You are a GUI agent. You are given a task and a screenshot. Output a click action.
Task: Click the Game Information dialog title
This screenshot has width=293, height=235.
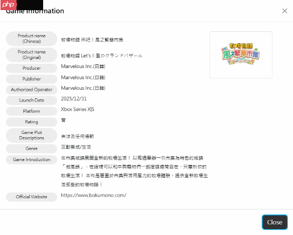pos(35,11)
